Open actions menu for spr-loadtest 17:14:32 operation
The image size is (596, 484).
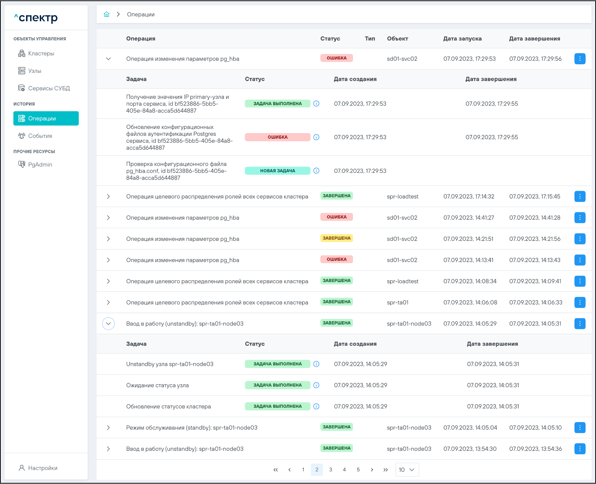coord(580,196)
